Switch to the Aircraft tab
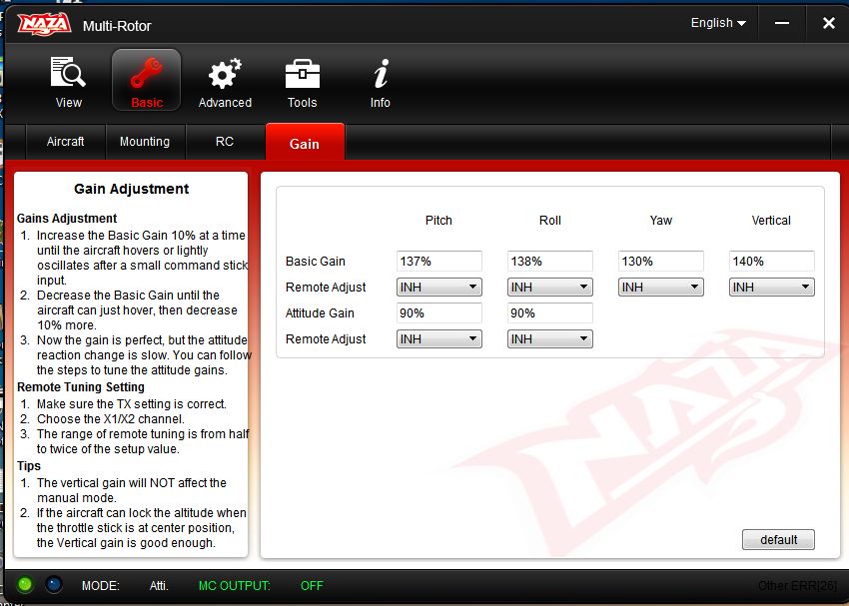 click(x=66, y=142)
